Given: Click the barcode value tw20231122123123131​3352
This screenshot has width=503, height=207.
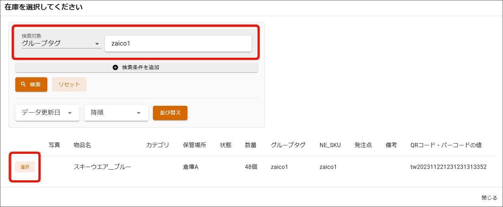Looking at the screenshot, I should pos(448,167).
